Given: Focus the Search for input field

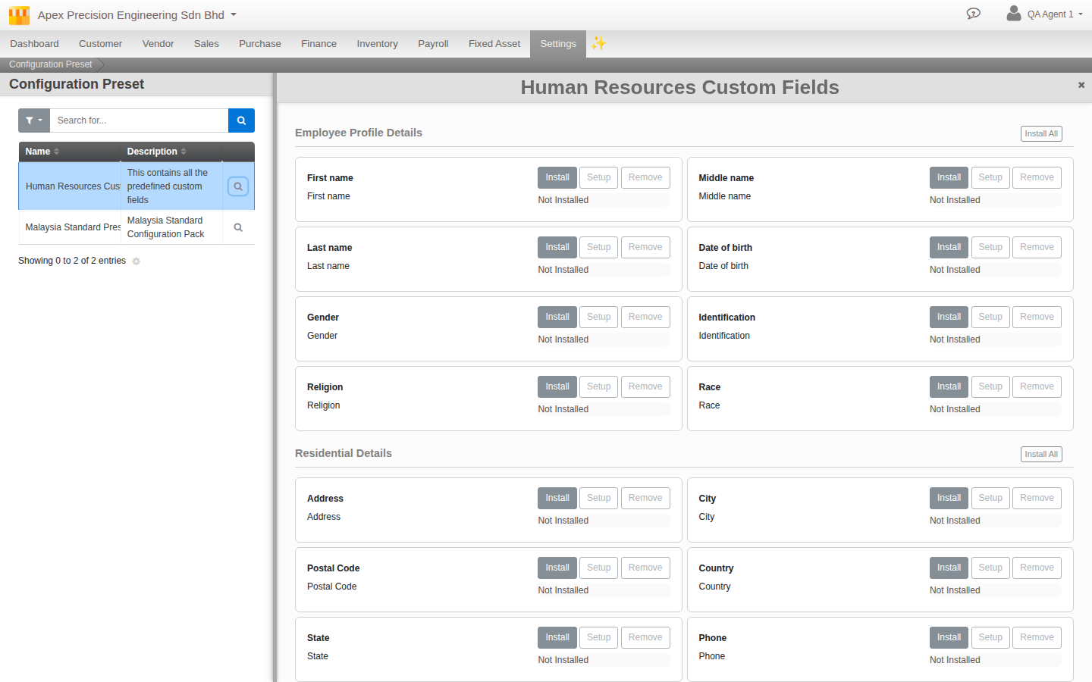Looking at the screenshot, I should coord(139,120).
